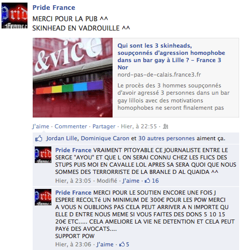
Task: Click Commenter under the main post
Action: [71, 126]
